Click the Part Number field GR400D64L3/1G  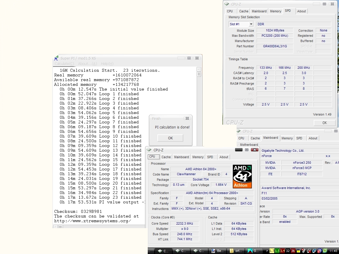(x=275, y=46)
